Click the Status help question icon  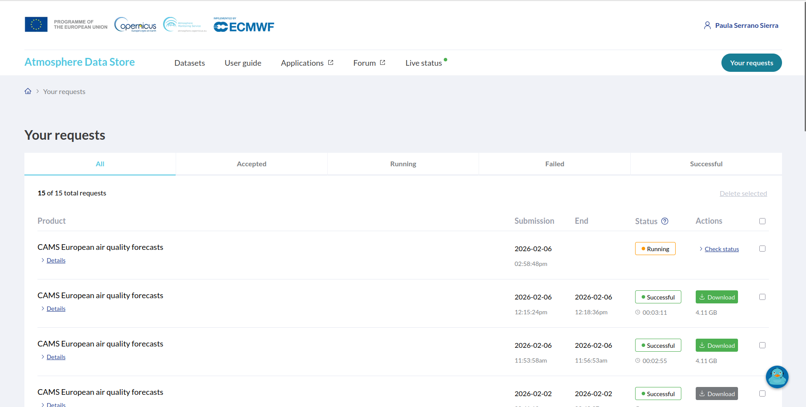tap(665, 221)
